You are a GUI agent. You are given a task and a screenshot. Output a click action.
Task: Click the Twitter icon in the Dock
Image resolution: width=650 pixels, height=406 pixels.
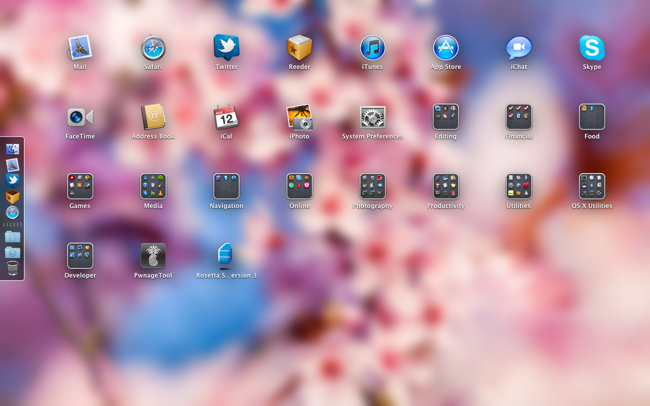[13, 180]
